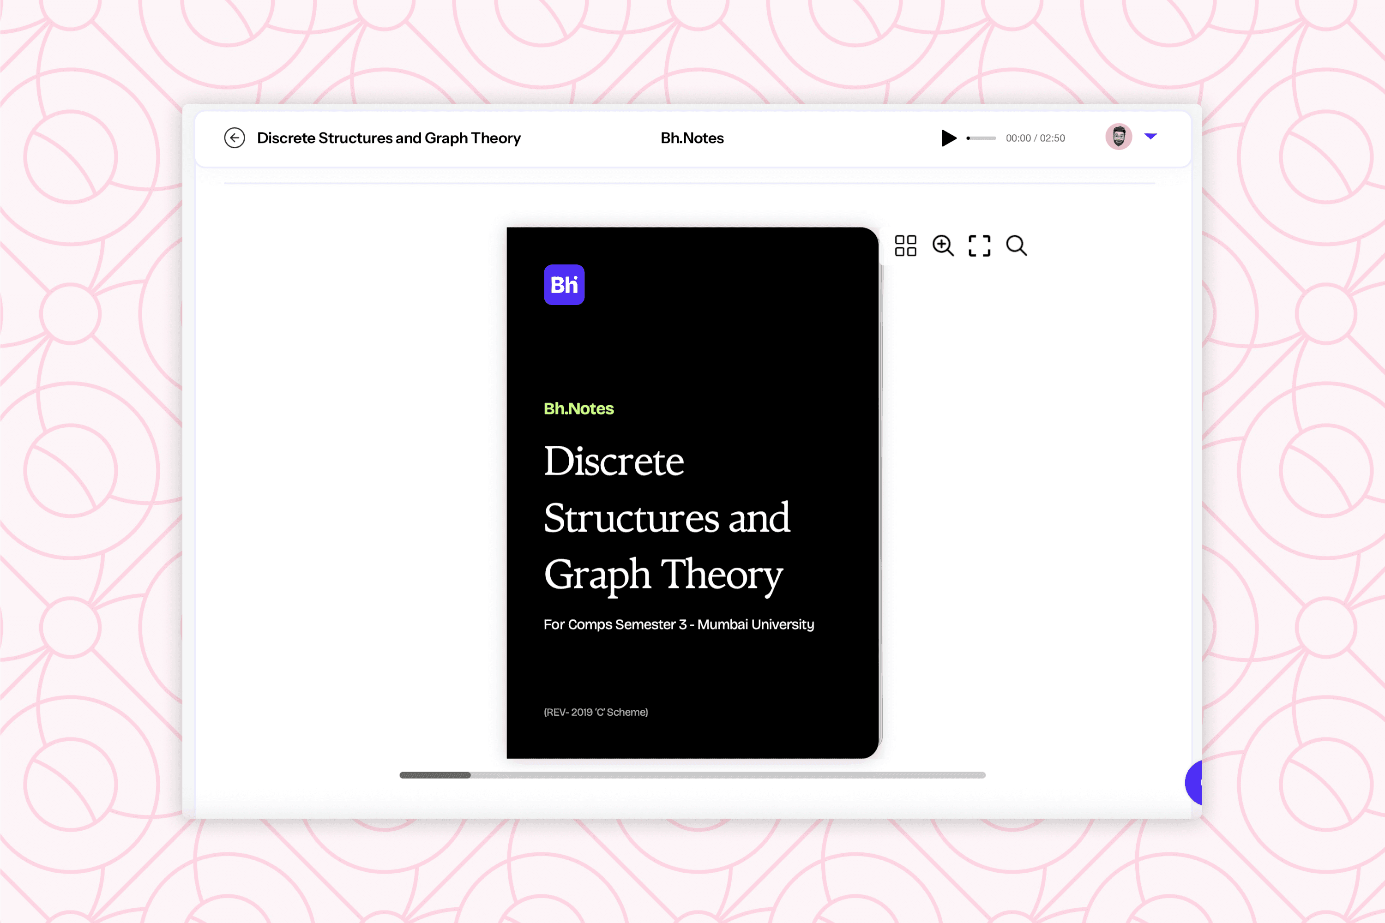This screenshot has width=1385, height=923.
Task: Click the back arrow icon
Action: [235, 138]
